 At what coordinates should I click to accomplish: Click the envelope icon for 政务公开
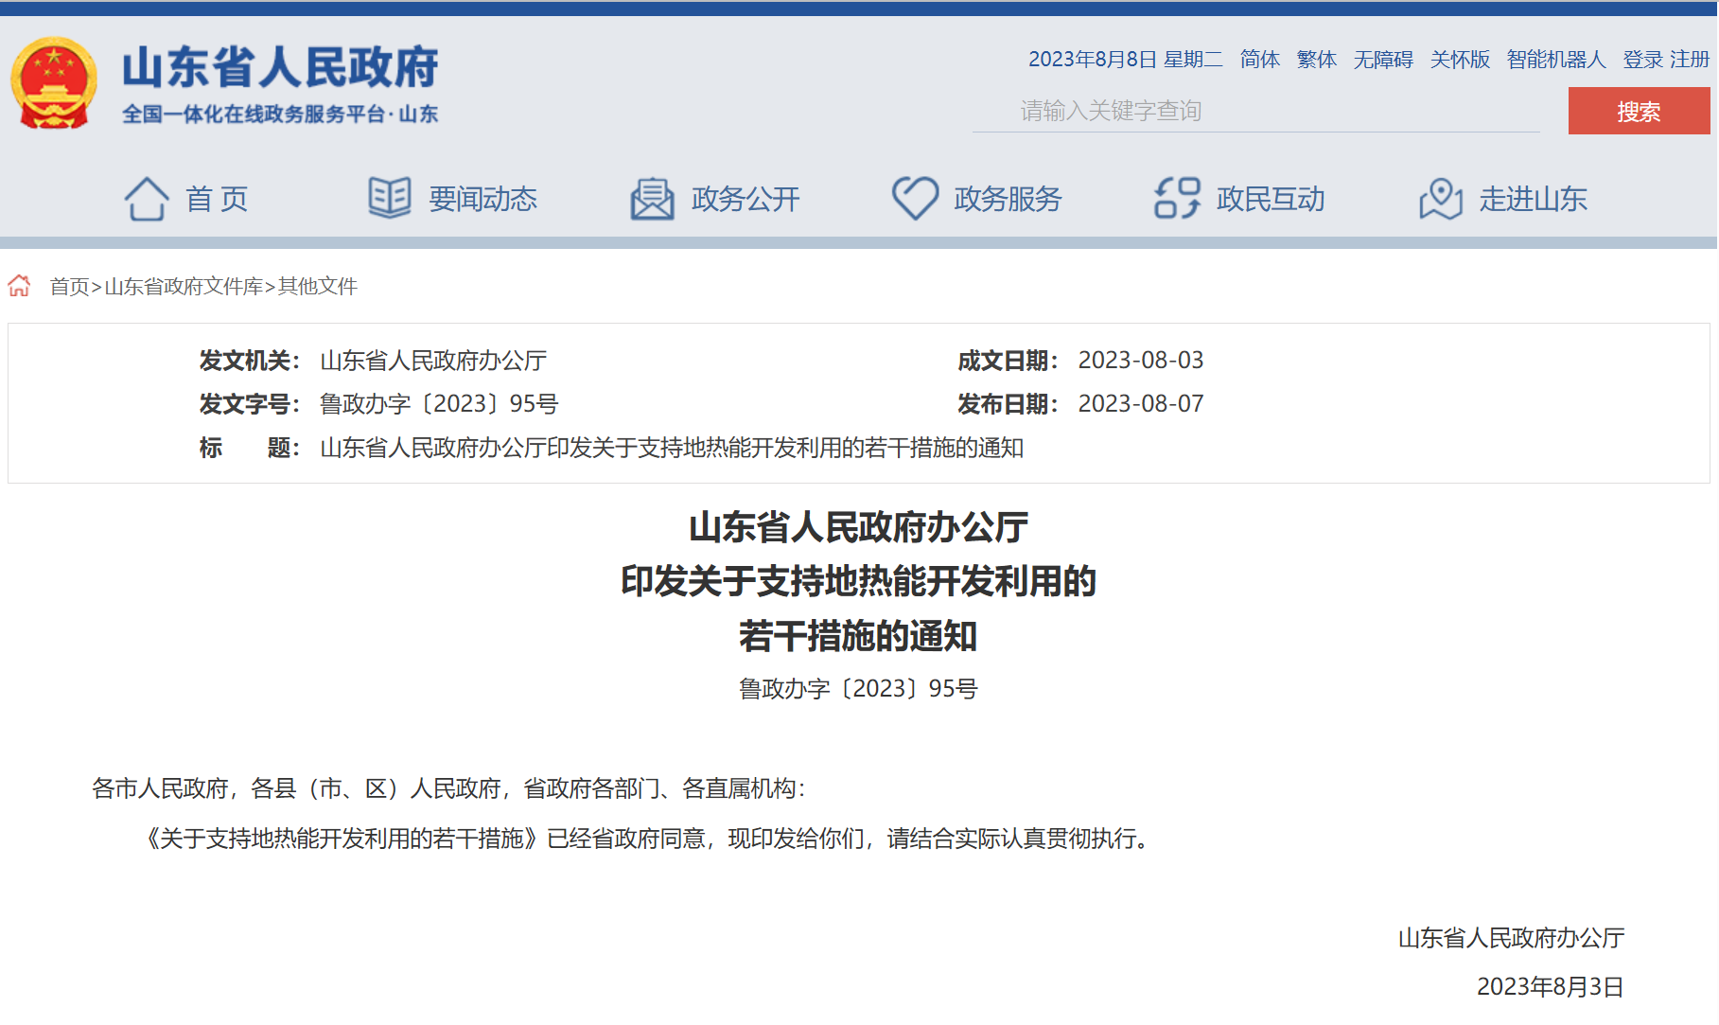coord(652,199)
